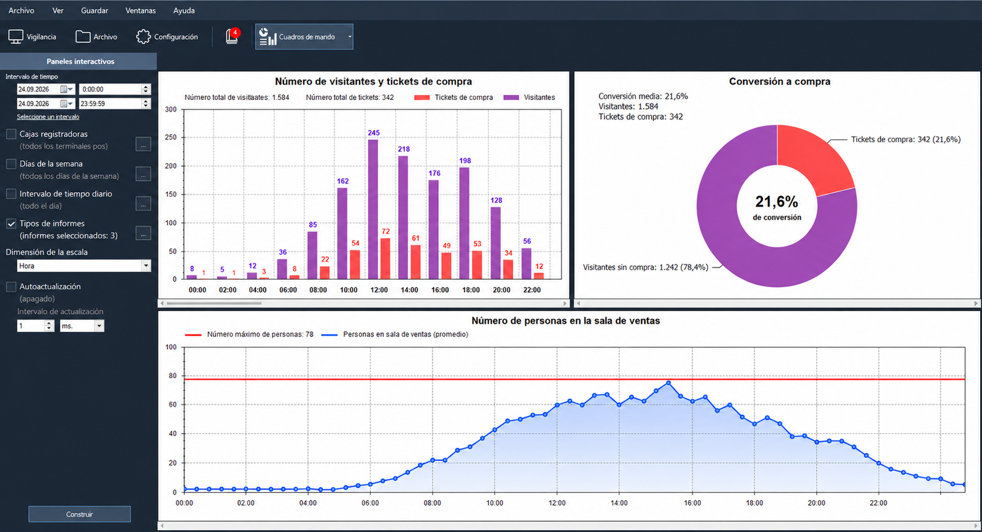The image size is (982, 532).
Task: Click the left scroll arrow under the conversion chart
Action: (578, 304)
